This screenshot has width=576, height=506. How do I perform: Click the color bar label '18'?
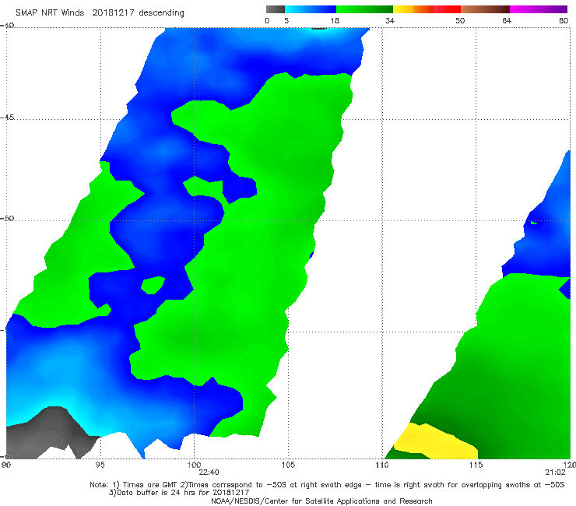pyautogui.click(x=335, y=21)
